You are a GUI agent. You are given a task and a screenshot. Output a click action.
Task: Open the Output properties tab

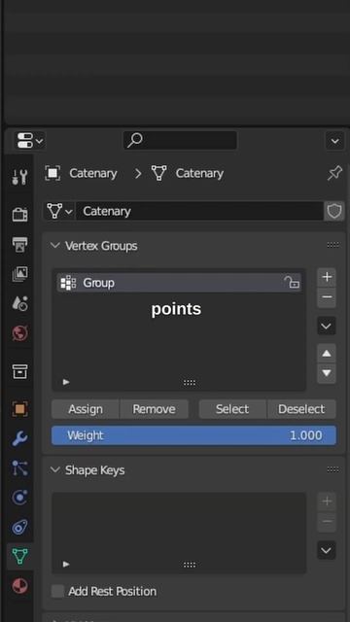19,244
